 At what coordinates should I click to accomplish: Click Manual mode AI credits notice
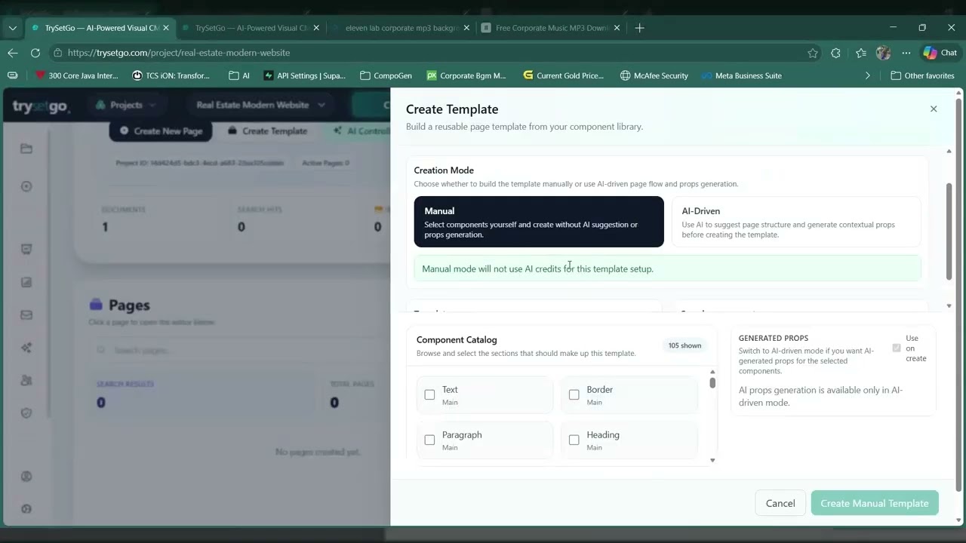pos(667,268)
